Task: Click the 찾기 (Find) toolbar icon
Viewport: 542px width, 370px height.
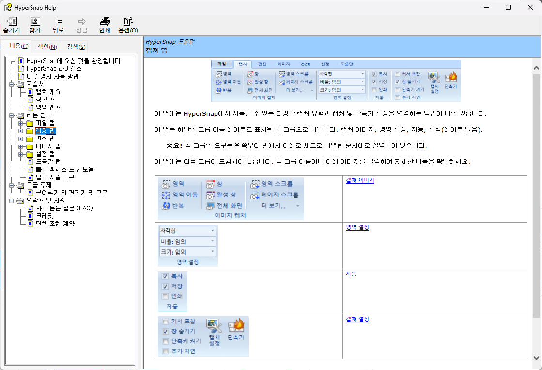Action: tap(35, 22)
